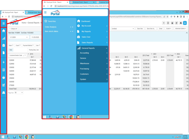The image size is (189, 139).
Task: Expand the Customers submenu
Action: tap(92, 74)
